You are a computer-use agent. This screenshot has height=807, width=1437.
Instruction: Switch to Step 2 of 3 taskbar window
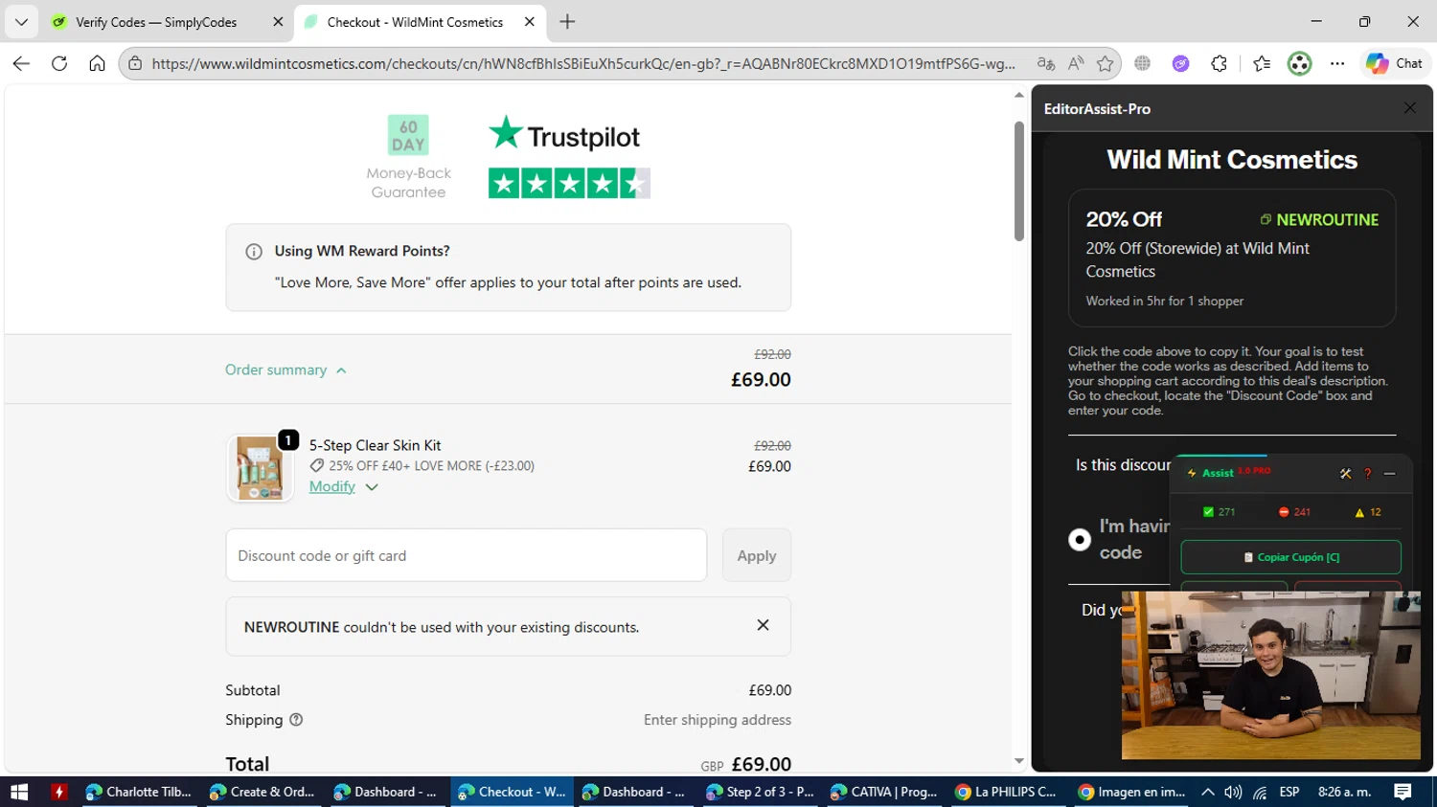pyautogui.click(x=760, y=792)
